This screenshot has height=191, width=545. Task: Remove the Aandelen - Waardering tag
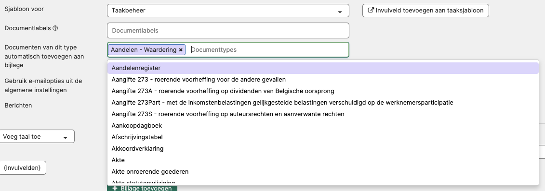point(181,50)
